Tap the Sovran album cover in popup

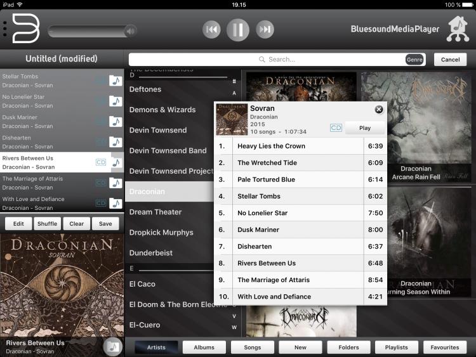click(232, 119)
